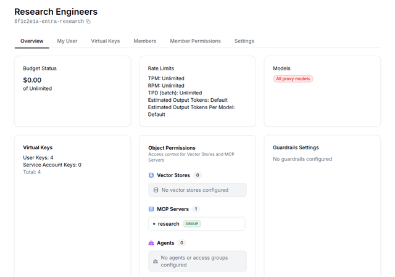This screenshot has width=395, height=277.
Task: Open the Settings tab
Action: pyautogui.click(x=244, y=41)
